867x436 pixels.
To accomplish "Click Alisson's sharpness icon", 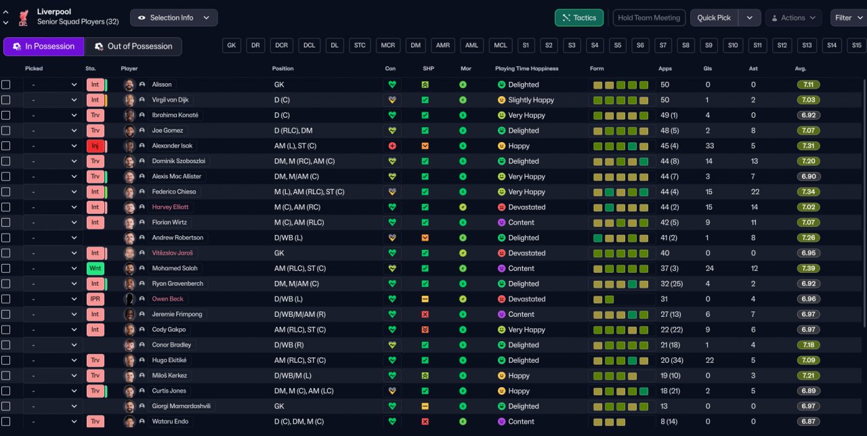I will point(425,85).
